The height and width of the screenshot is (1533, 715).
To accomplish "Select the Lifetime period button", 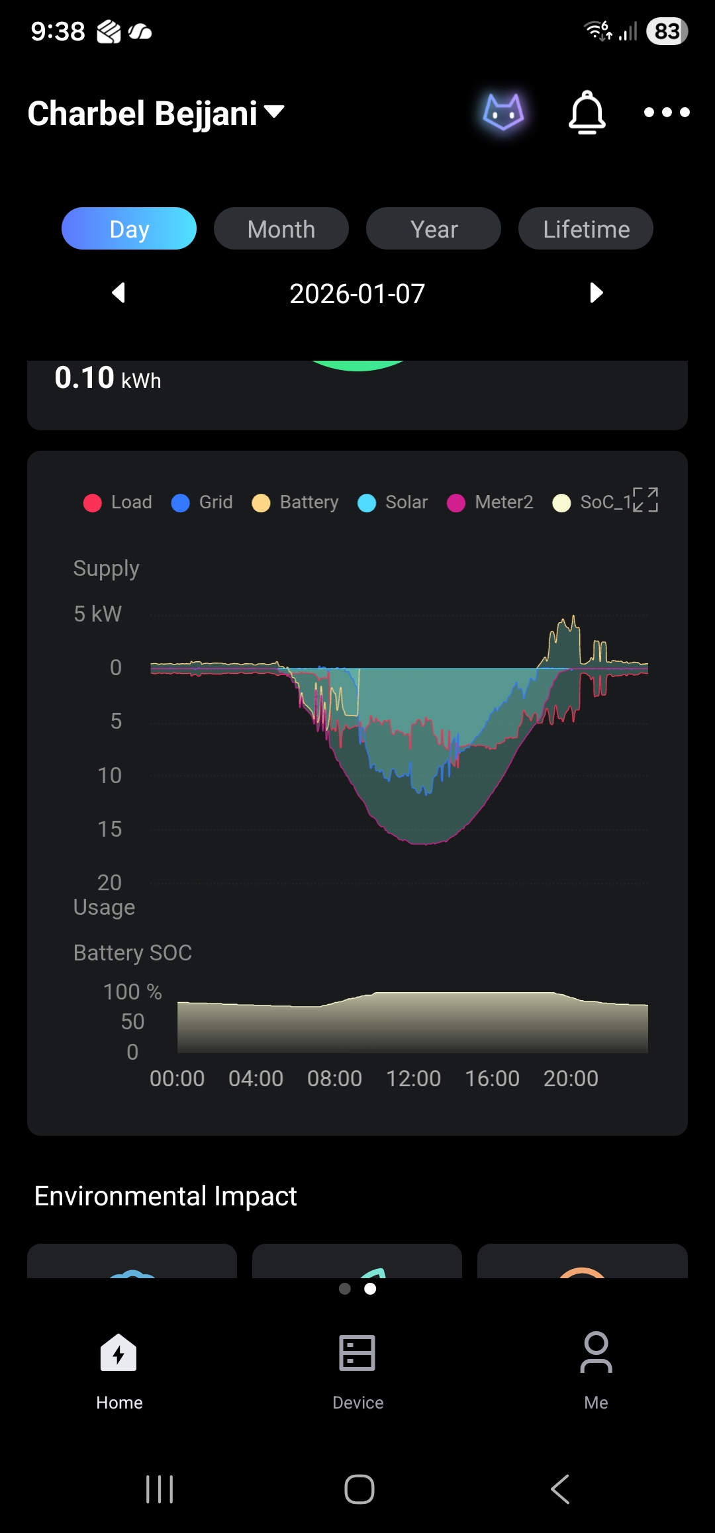I will tap(586, 229).
